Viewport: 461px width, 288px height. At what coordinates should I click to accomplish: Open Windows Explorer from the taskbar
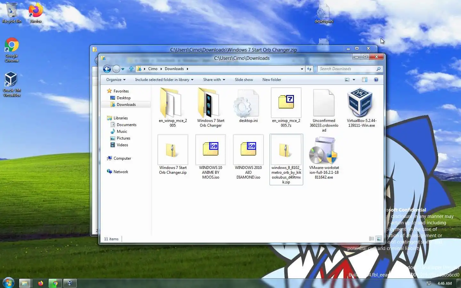pos(24,283)
